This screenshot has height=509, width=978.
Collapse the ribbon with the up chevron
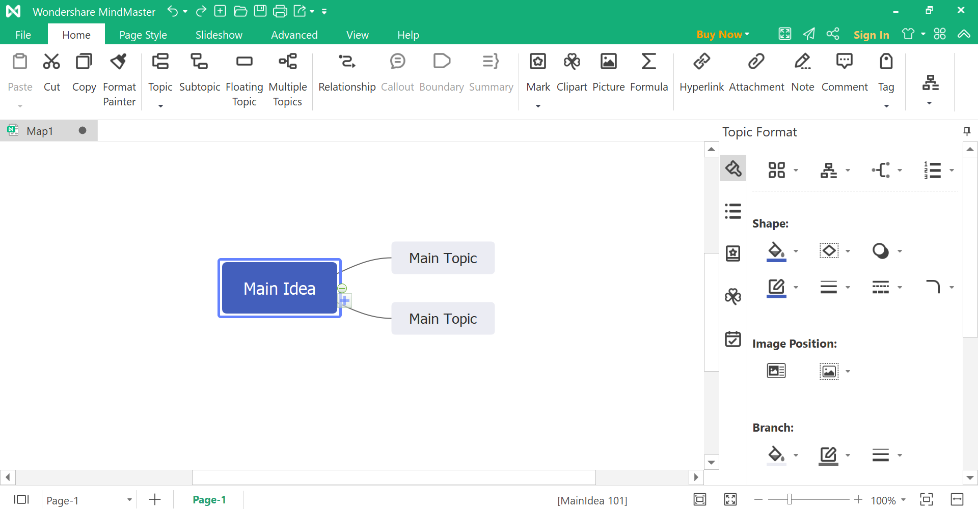(x=964, y=34)
